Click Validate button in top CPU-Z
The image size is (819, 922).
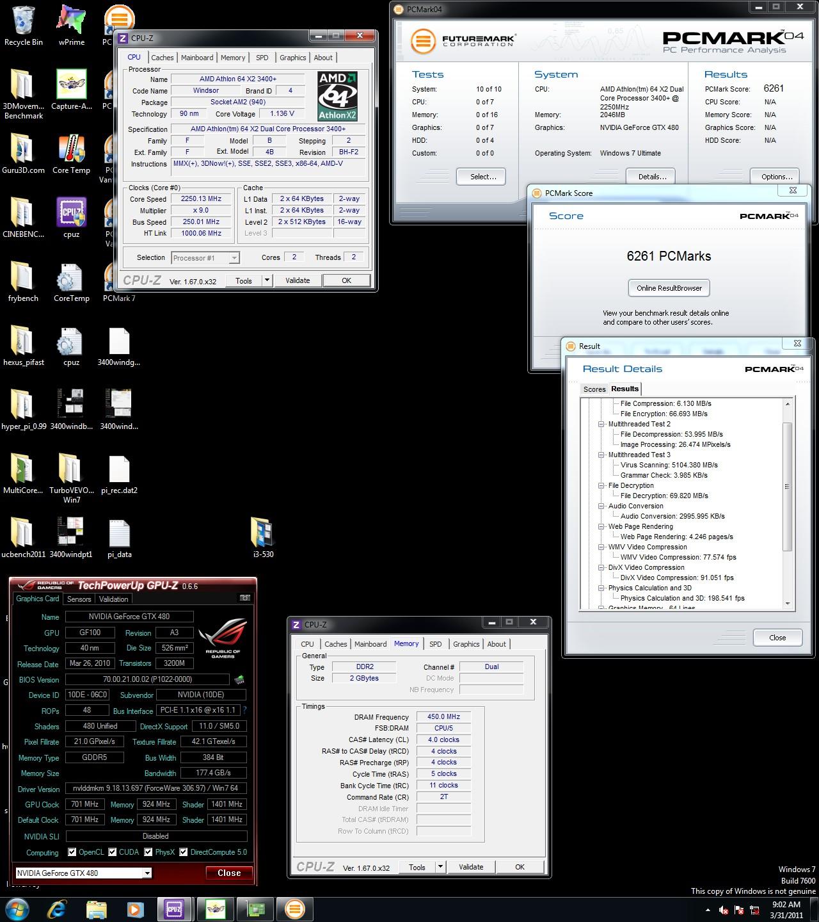click(x=298, y=280)
